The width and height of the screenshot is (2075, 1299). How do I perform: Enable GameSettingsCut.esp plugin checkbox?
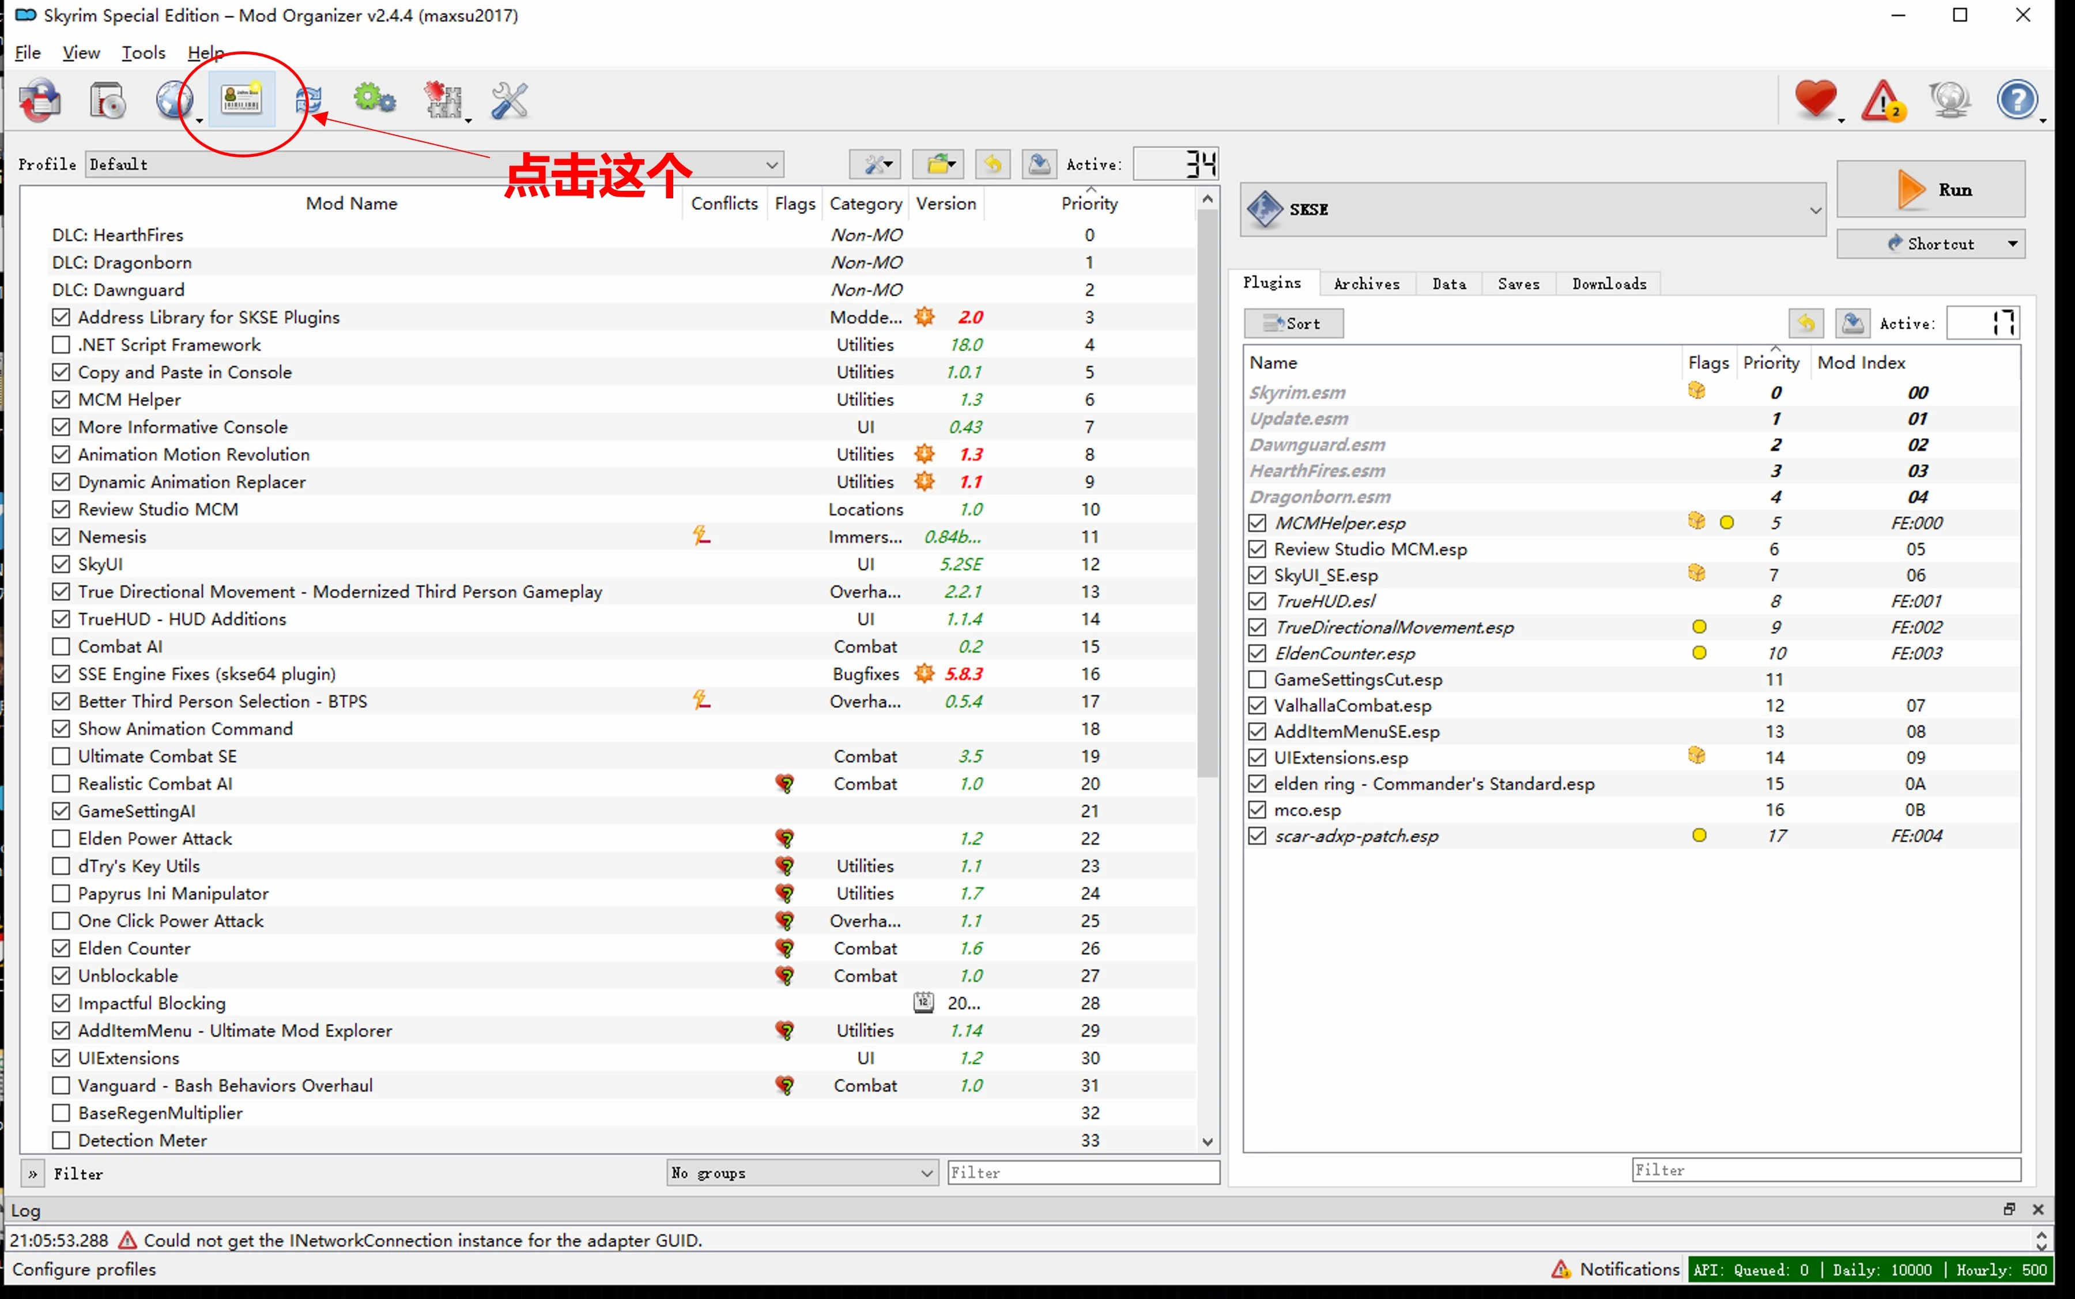click(1257, 680)
